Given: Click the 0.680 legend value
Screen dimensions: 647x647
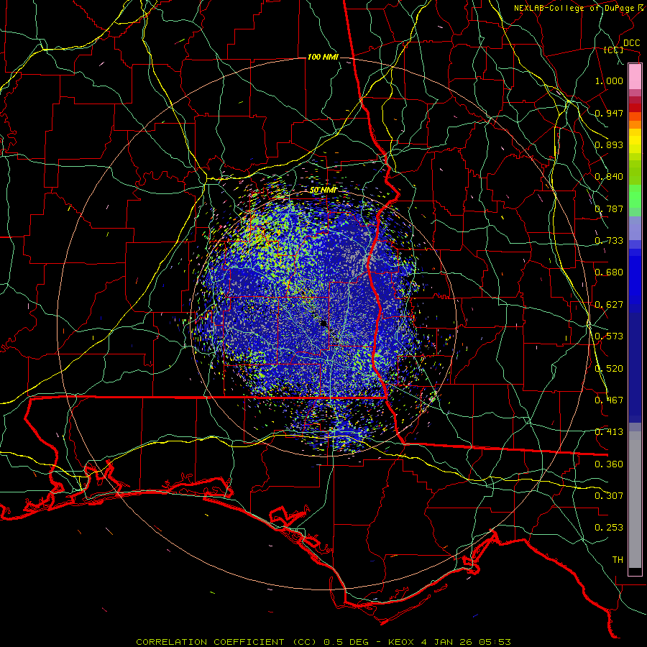Looking at the screenshot, I should point(609,272).
